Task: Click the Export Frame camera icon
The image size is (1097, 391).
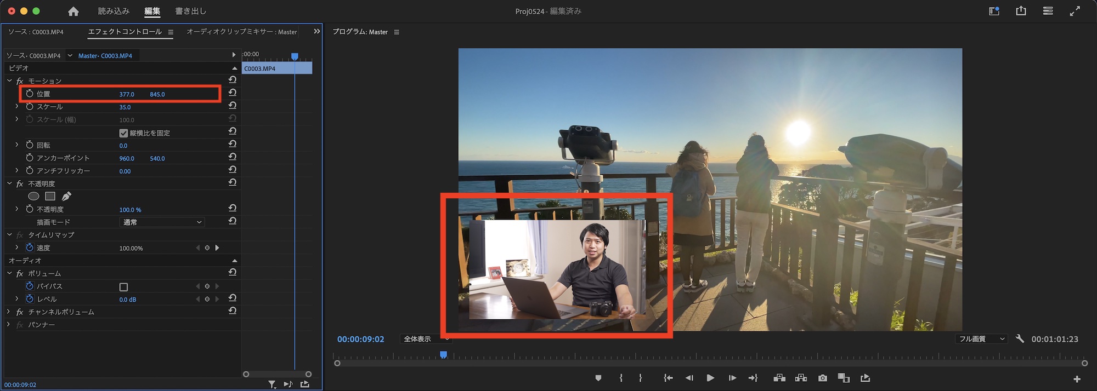Action: pos(822,378)
